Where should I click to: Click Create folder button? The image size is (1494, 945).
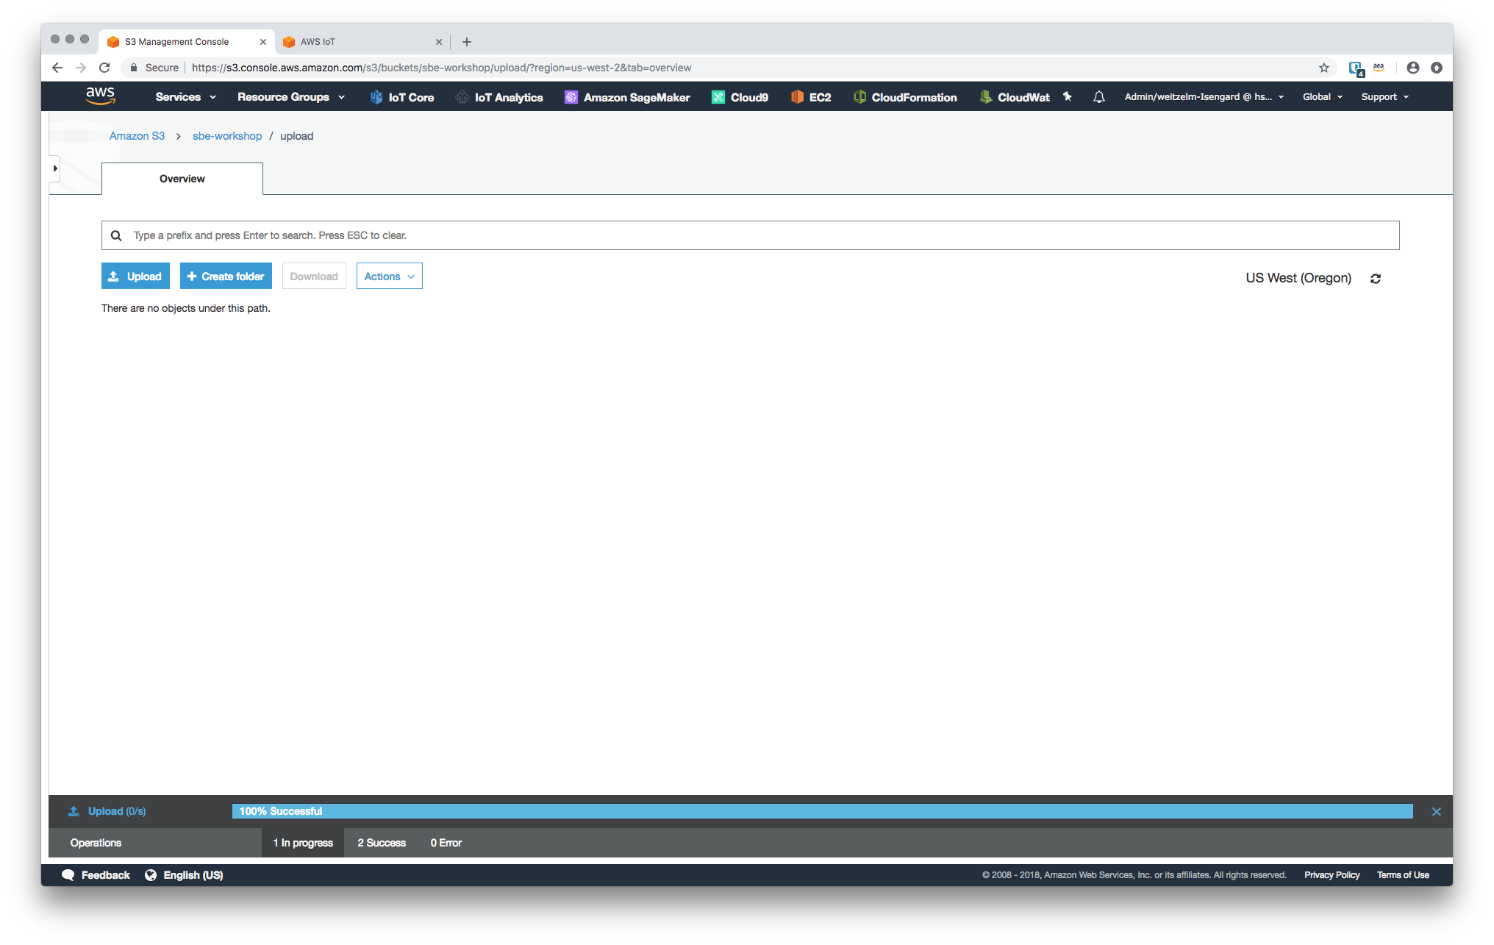click(x=226, y=277)
